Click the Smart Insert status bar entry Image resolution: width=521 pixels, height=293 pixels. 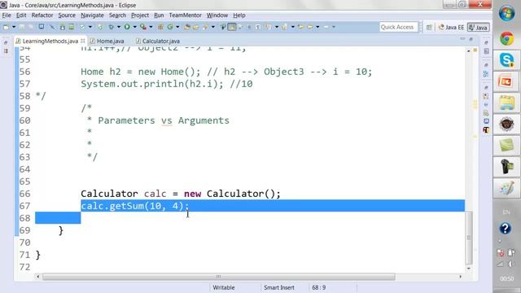point(279,287)
